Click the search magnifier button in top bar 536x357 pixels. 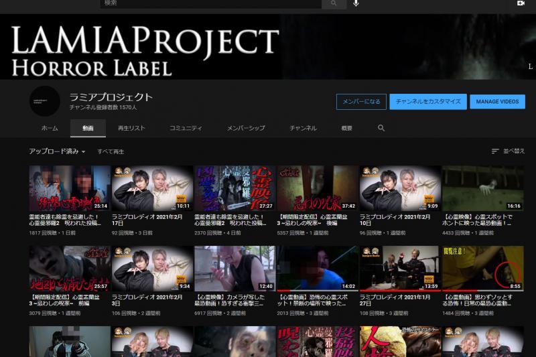pos(334,3)
